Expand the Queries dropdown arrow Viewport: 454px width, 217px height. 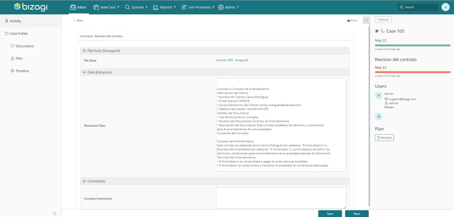point(147,7)
